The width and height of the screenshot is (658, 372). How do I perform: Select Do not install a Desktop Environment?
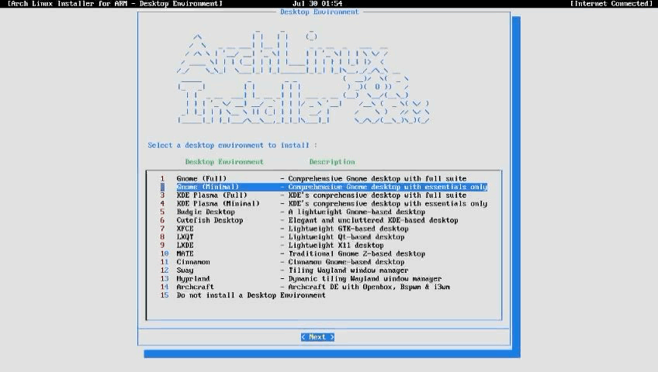[x=251, y=295]
